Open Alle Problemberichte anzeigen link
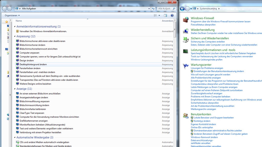 coord(206,78)
